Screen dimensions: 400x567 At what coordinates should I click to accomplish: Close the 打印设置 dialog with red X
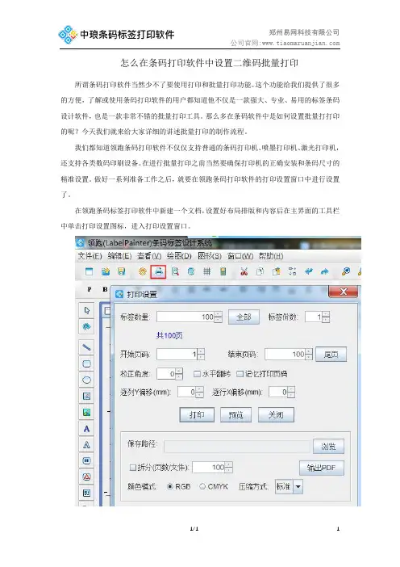343,292
